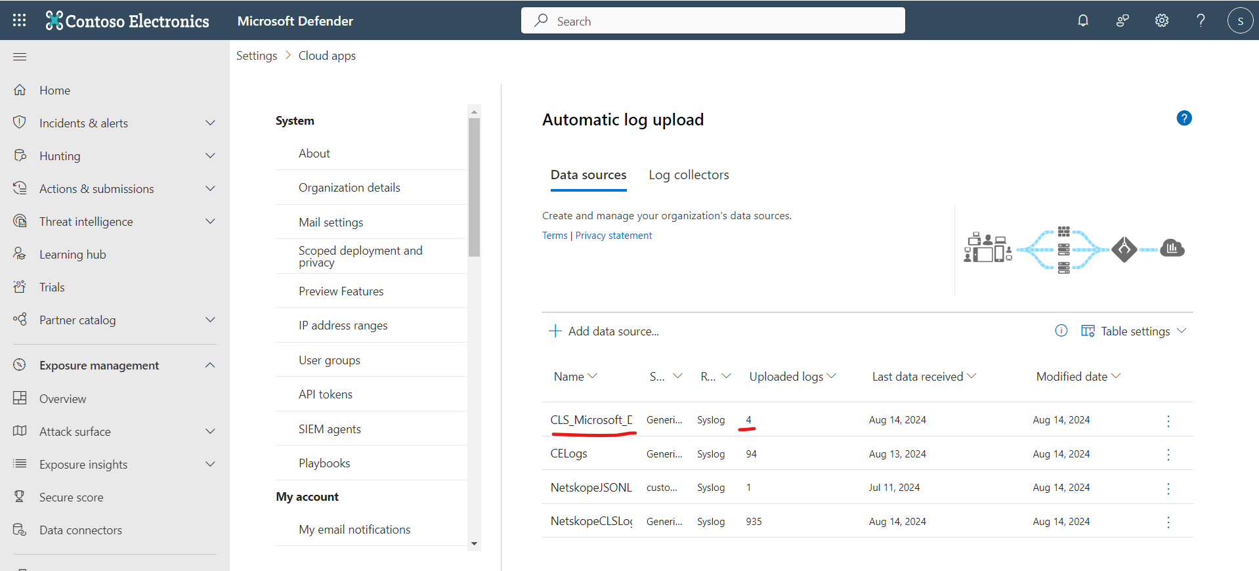
Task: Open row actions for CELogs data source
Action: (x=1168, y=454)
